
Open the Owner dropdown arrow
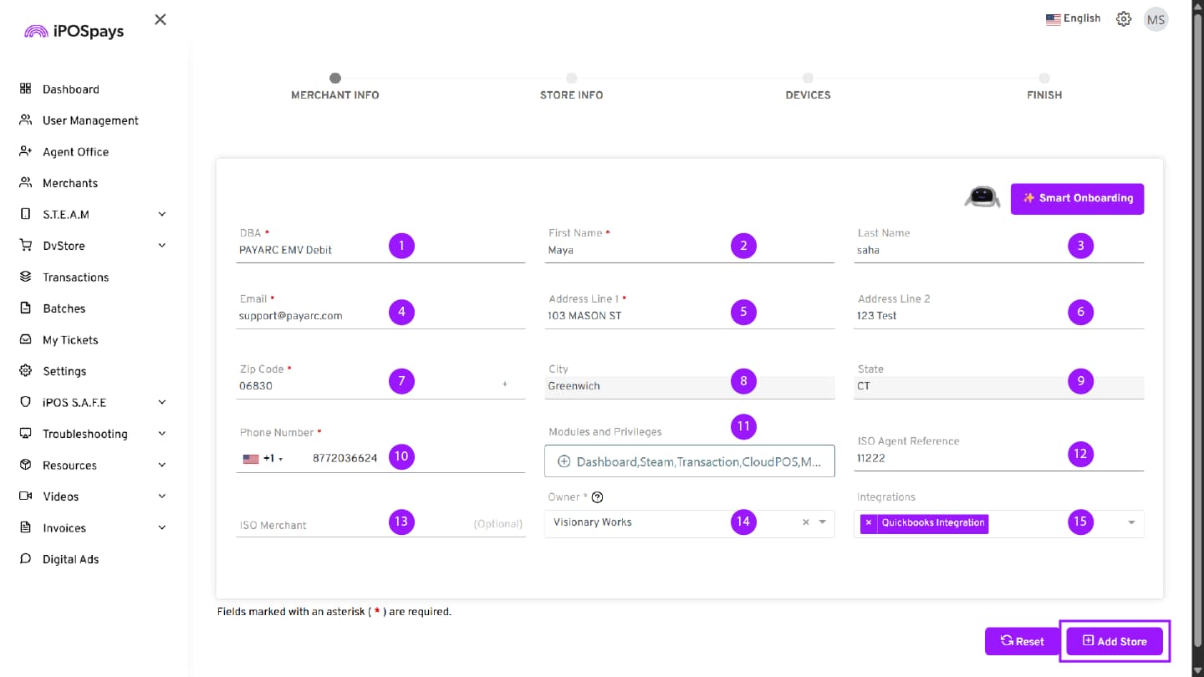click(x=823, y=522)
